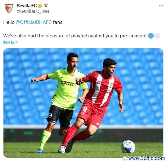Image resolution: width=167 pixels, height=163 pixels.
Task: Click the small Sevilla crest affiliate badge
Action: 46,6
